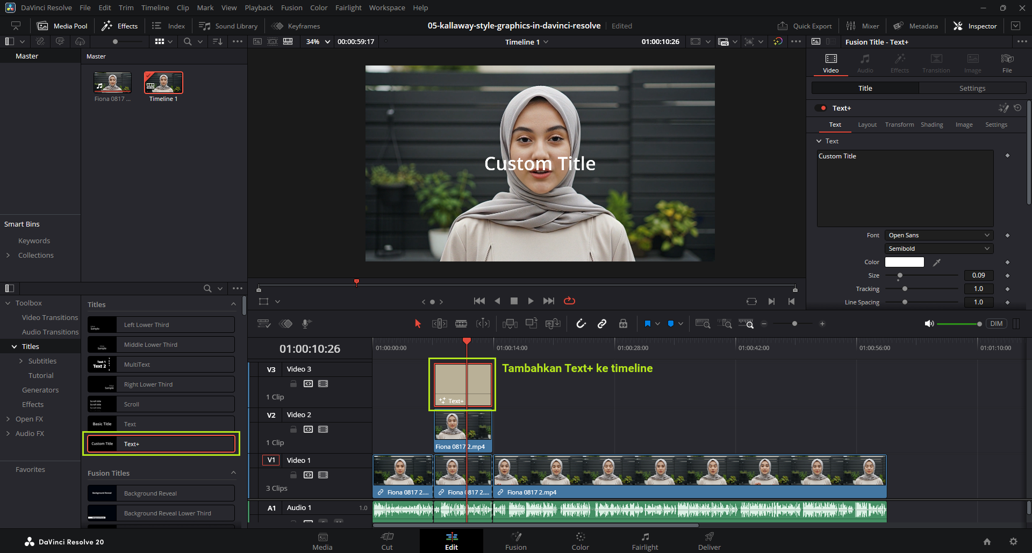
Task: Open the Fairlight page
Action: pyautogui.click(x=644, y=541)
